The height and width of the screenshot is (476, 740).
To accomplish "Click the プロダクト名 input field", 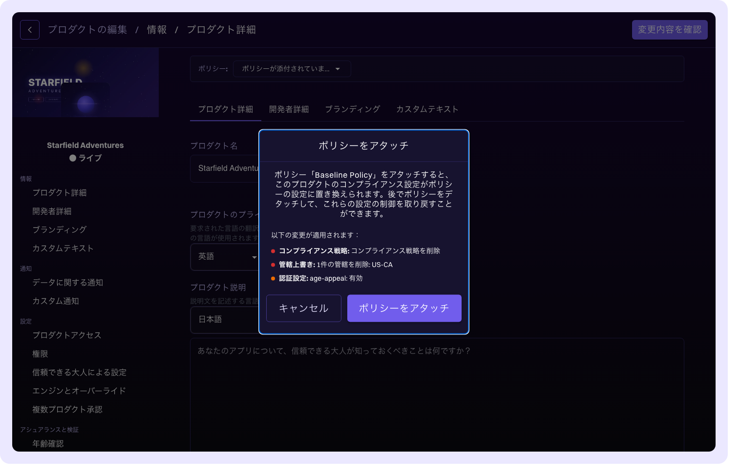I will pos(225,168).
